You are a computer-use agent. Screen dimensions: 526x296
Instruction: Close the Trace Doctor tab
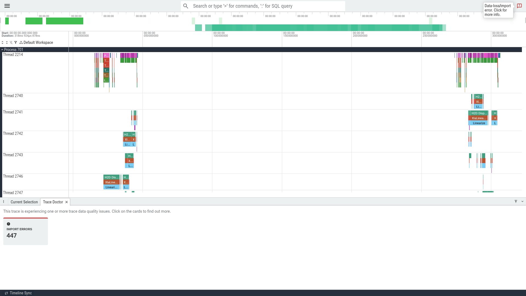[x=67, y=202]
